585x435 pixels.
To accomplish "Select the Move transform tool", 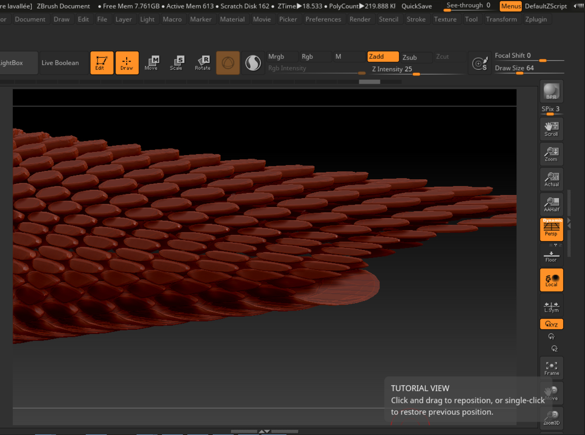I will [151, 63].
